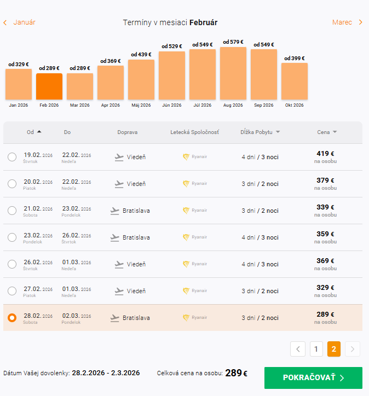The width and height of the screenshot is (369, 396).
Task: Select the Aug 2026 price bar
Action: click(x=233, y=73)
